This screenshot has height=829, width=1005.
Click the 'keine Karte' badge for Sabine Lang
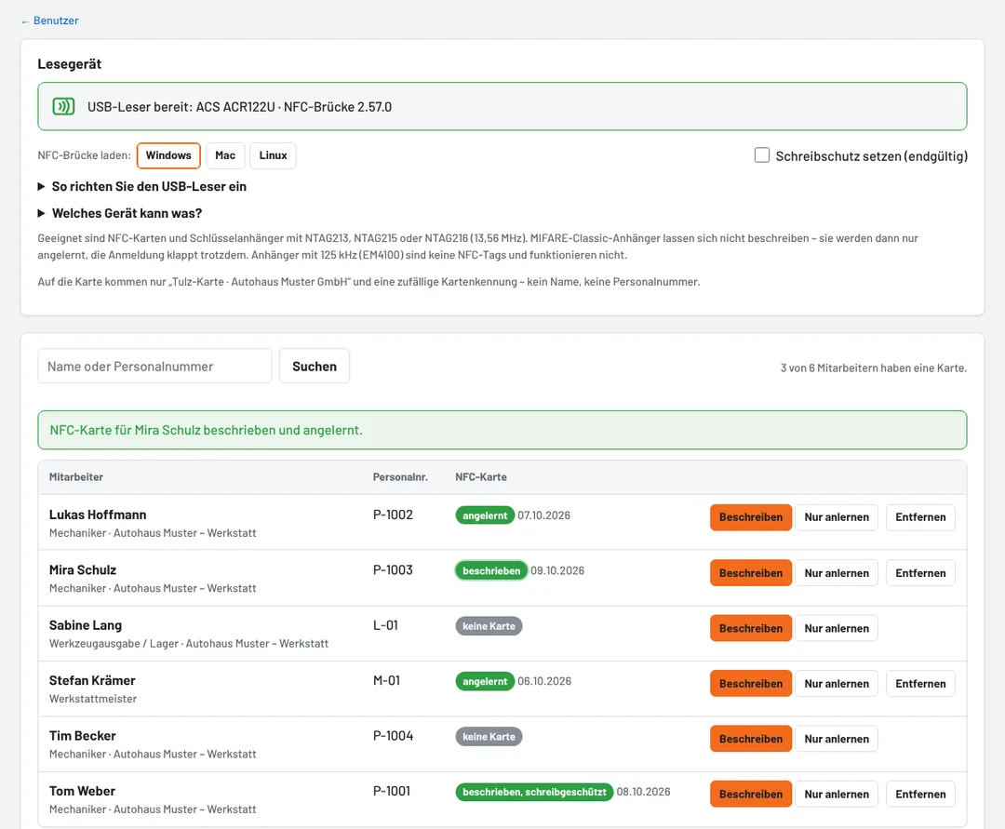(489, 626)
